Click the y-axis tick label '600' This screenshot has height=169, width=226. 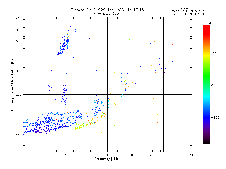(19, 30)
